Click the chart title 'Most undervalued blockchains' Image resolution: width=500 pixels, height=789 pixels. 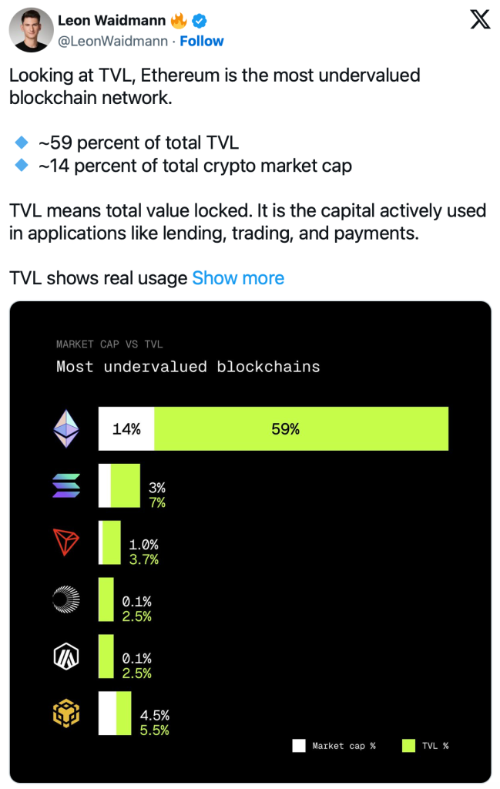(188, 366)
